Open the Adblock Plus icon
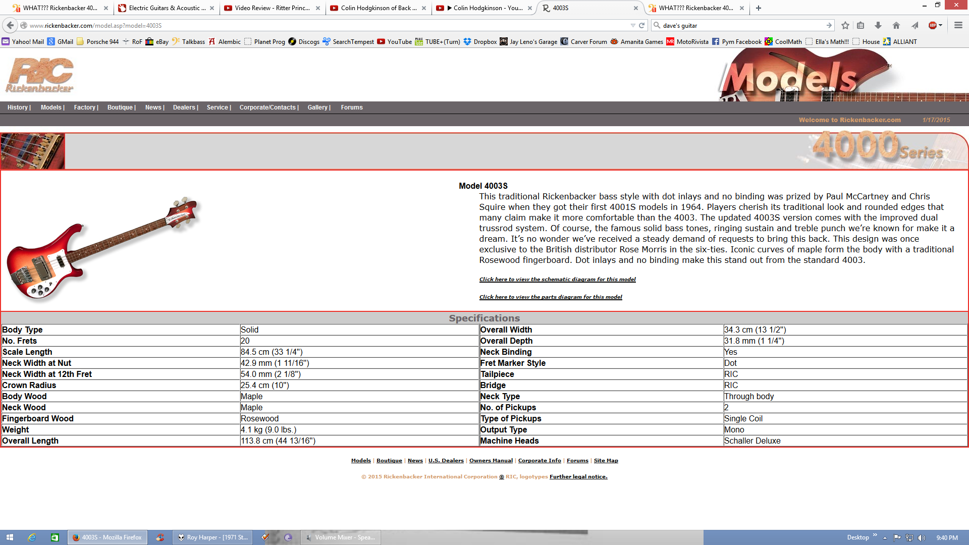This screenshot has height=545, width=969. point(933,25)
